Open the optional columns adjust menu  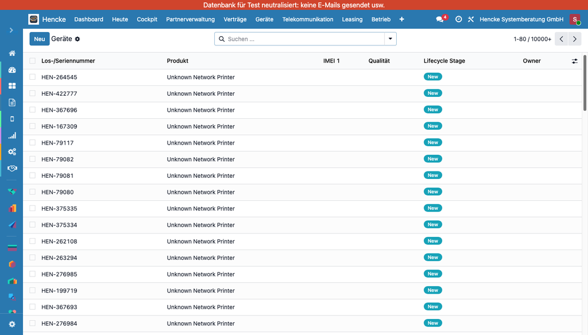(x=575, y=61)
